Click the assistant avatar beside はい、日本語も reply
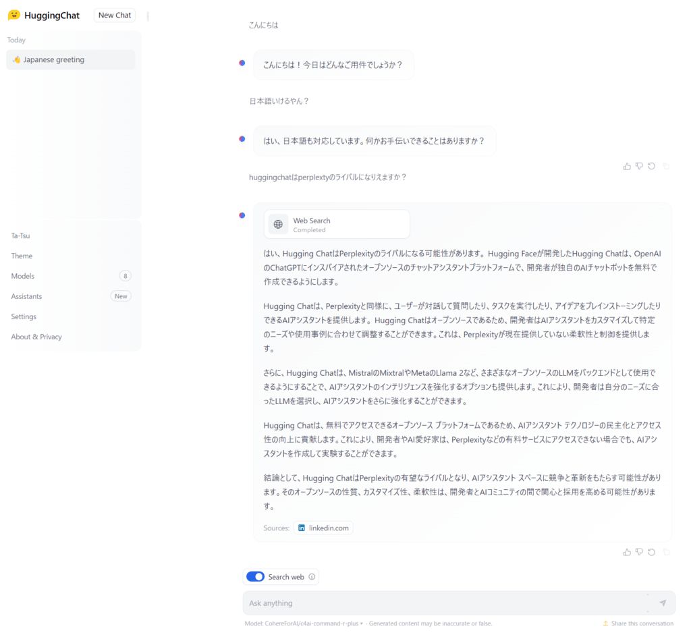This screenshot has width=691, height=643. click(242, 139)
